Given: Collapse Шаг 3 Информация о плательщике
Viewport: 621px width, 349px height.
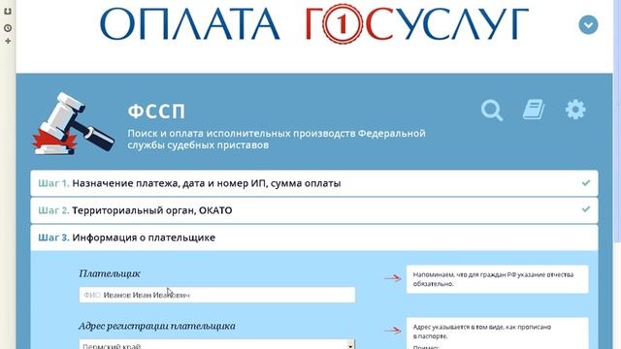Looking at the screenshot, I should (314, 238).
